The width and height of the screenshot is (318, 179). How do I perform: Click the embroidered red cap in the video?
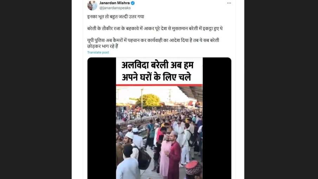click(193, 168)
